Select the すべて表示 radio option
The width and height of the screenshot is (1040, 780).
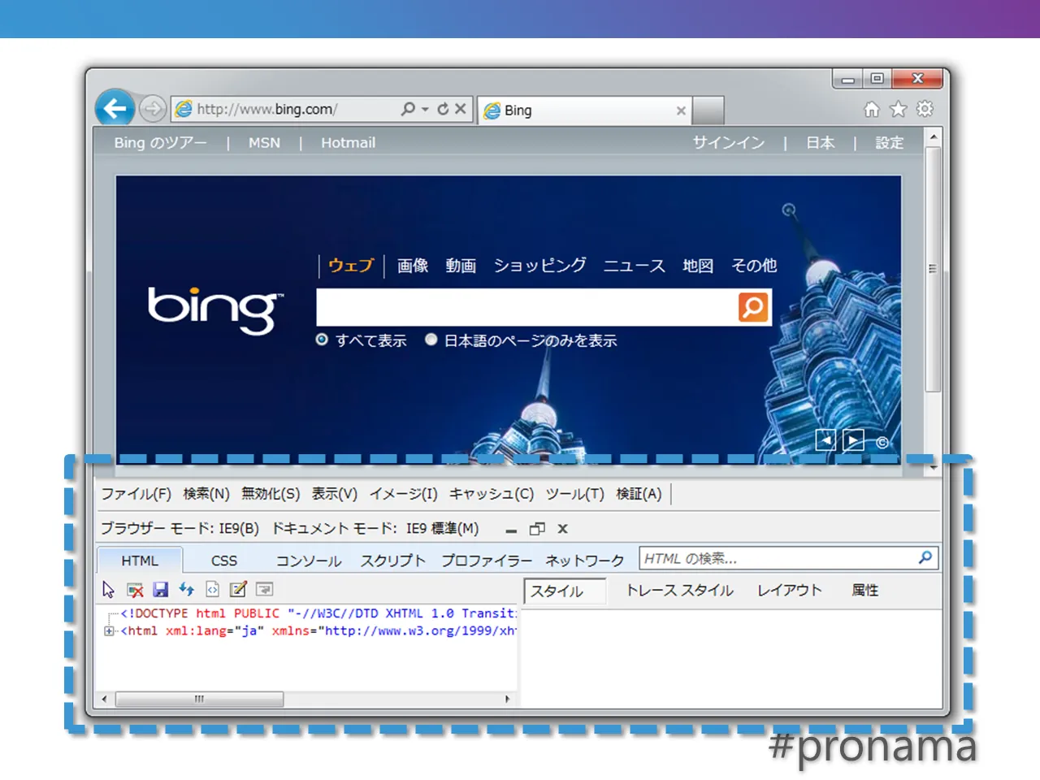tap(322, 340)
